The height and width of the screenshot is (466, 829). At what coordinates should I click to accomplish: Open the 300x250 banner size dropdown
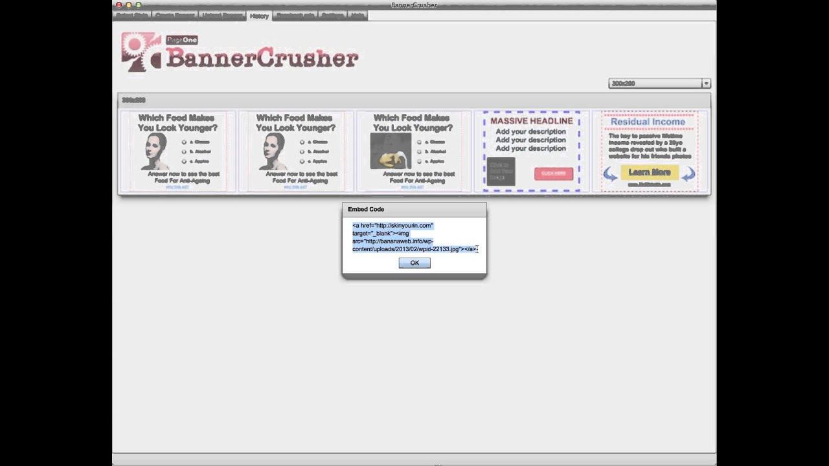659,83
